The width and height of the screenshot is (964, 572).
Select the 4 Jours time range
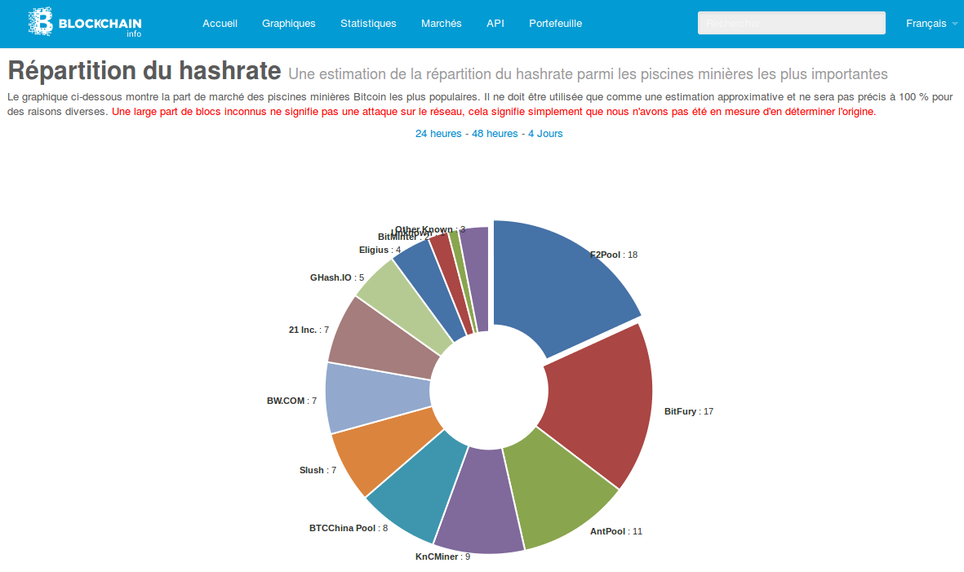(545, 133)
